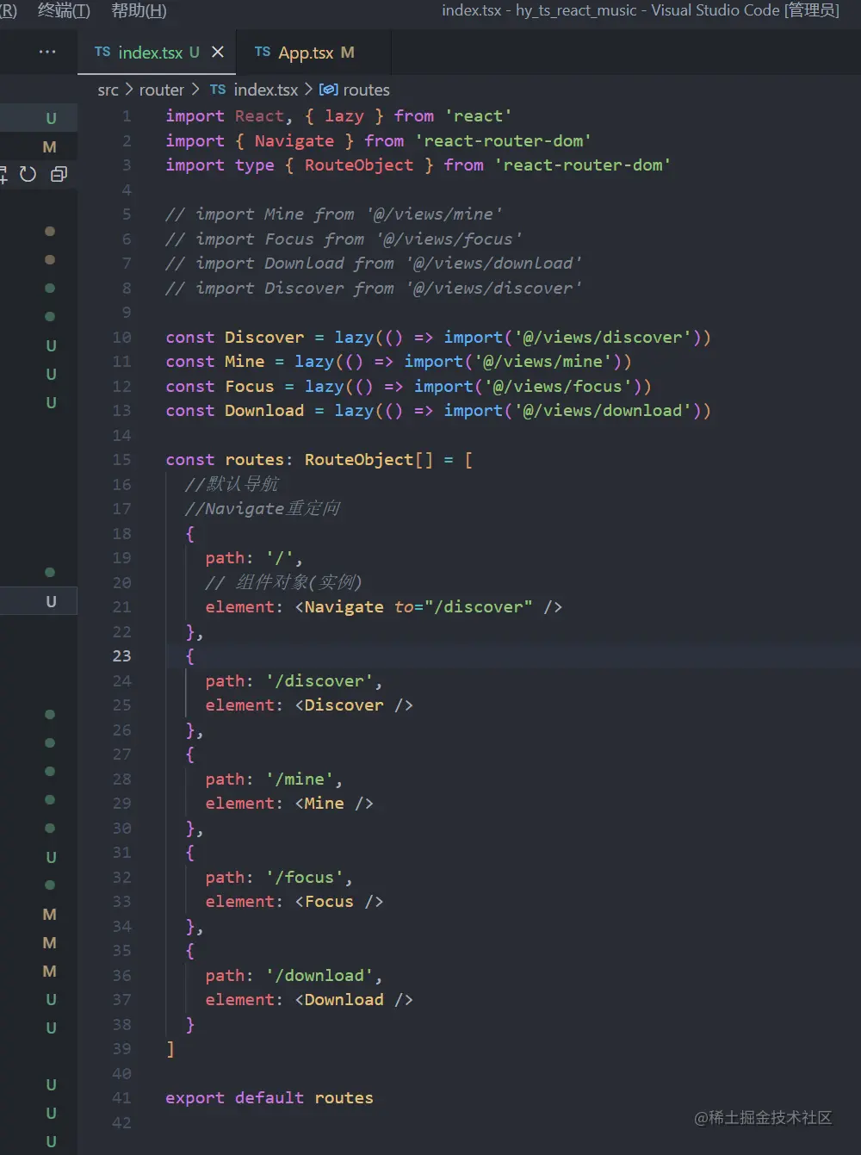861x1155 pixels.
Task: Click the routes symbol icon in breadcrumbs
Action: pyautogui.click(x=328, y=90)
